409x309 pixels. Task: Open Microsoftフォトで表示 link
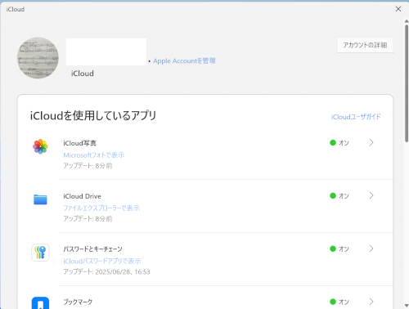[94, 155]
